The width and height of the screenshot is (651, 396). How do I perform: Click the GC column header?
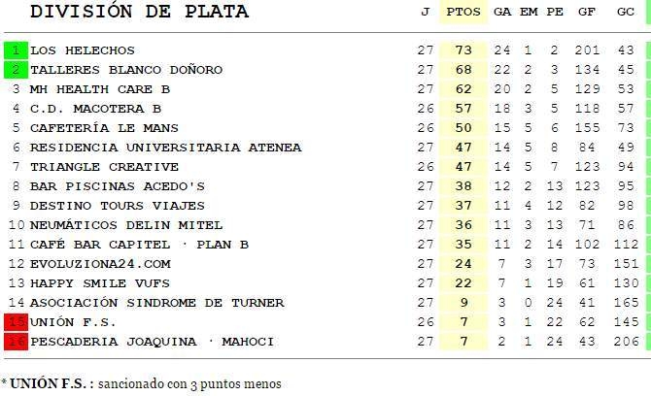(626, 13)
